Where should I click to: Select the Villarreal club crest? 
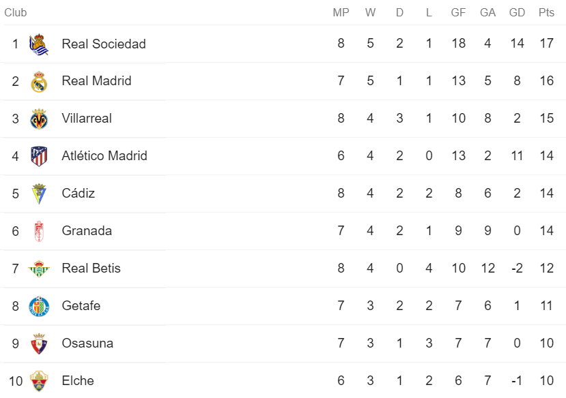(x=39, y=119)
